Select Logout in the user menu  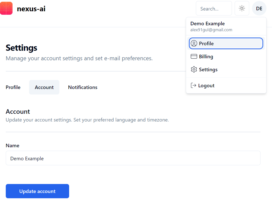[206, 85]
